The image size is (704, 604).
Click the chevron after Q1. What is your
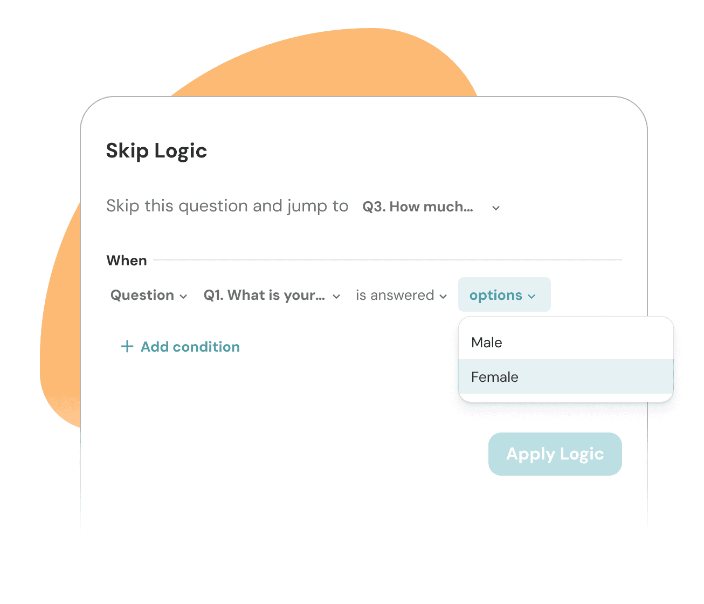(336, 297)
